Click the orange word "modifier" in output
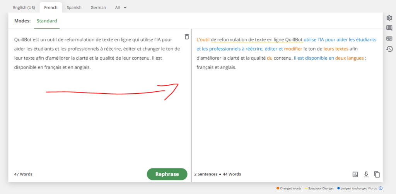 [293, 49]
